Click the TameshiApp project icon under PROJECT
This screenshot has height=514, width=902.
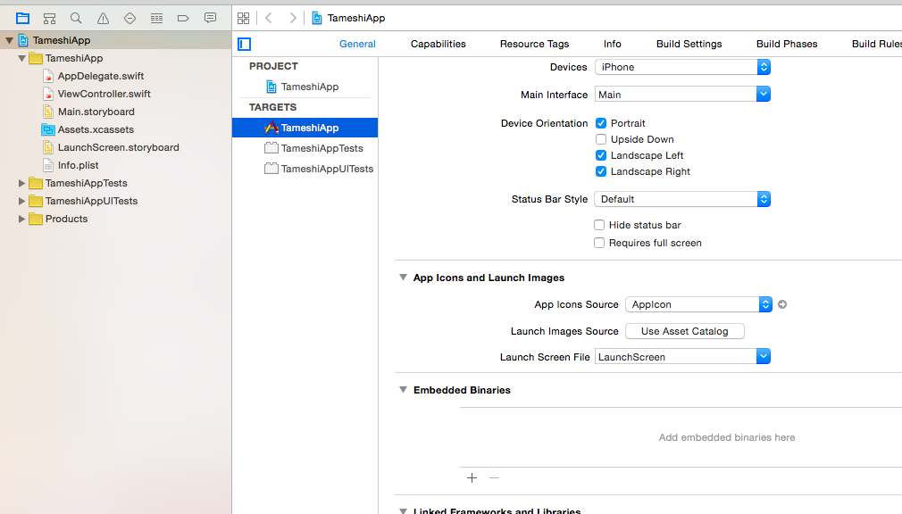point(271,87)
